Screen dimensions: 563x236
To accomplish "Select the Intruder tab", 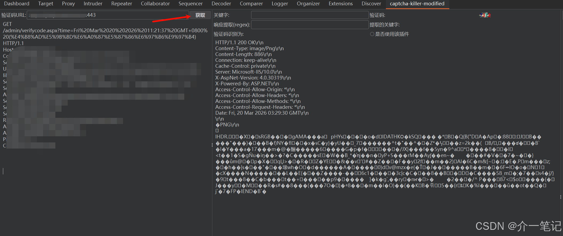I will [93, 4].
